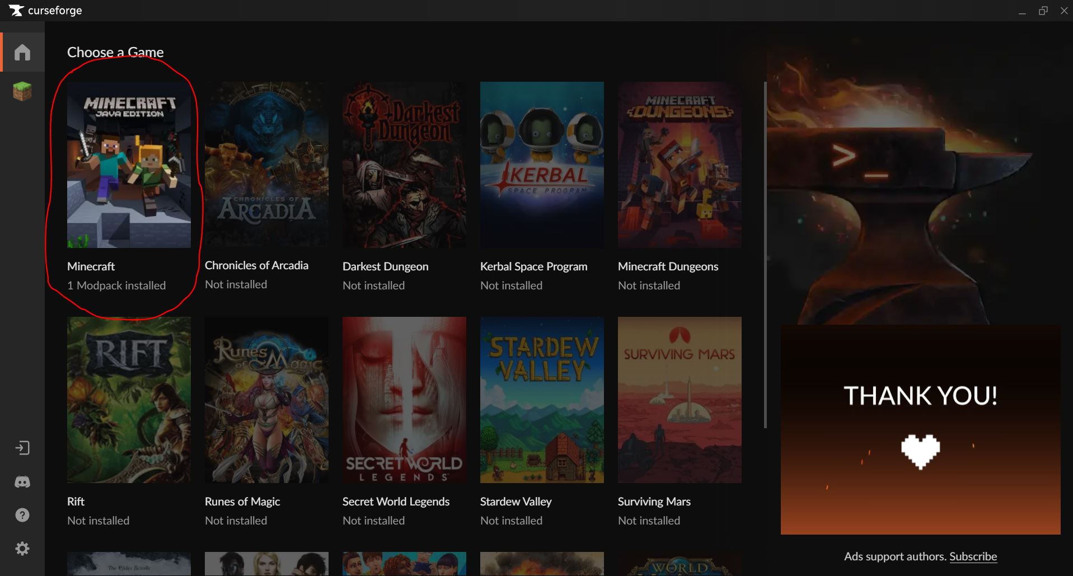The width and height of the screenshot is (1073, 576).
Task: Click the CurseForge logo in title bar
Action: coord(46,11)
